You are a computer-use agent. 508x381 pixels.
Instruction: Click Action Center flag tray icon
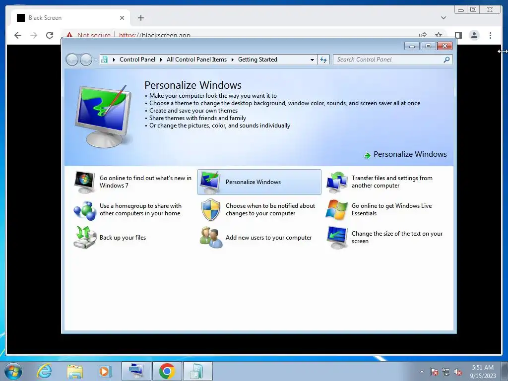tap(434, 372)
